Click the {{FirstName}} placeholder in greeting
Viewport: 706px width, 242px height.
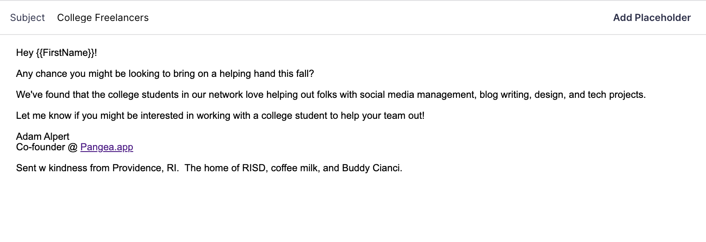[x=65, y=53]
